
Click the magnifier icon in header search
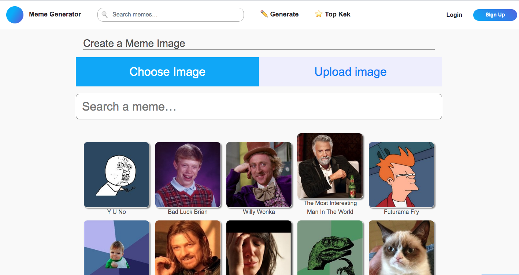(x=104, y=15)
